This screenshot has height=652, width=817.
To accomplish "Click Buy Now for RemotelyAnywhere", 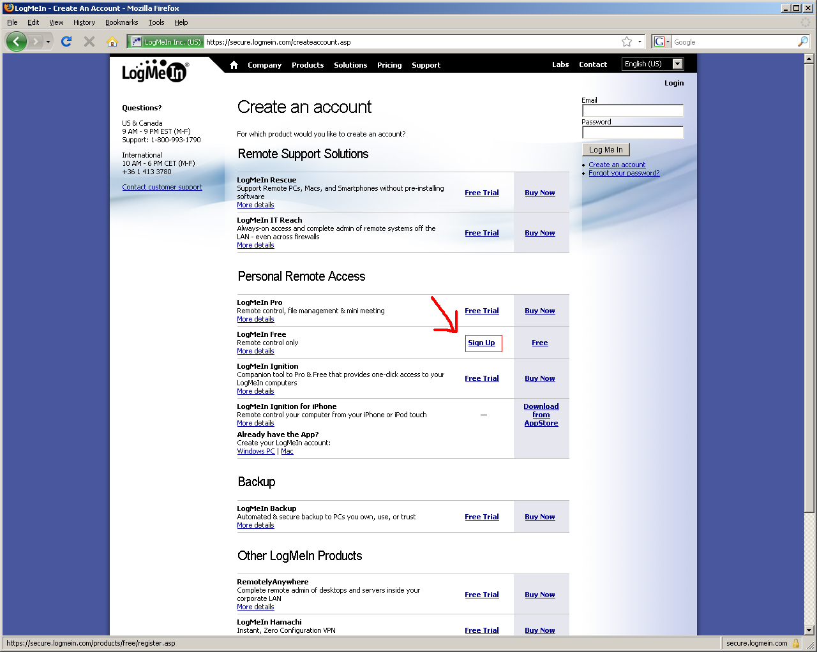I will click(540, 595).
